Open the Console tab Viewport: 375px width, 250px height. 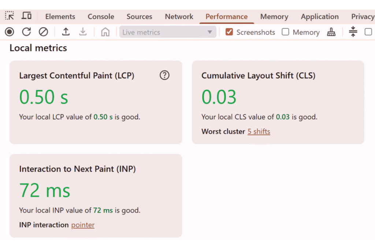pos(101,16)
